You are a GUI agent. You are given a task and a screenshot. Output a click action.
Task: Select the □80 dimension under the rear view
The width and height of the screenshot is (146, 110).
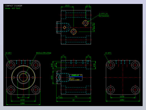(x=122, y=100)
